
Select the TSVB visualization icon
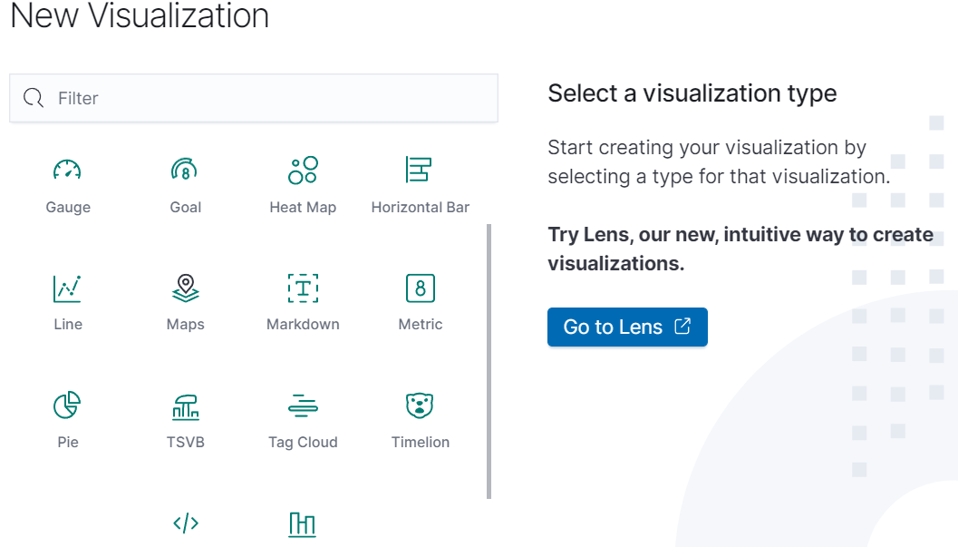[x=185, y=405]
